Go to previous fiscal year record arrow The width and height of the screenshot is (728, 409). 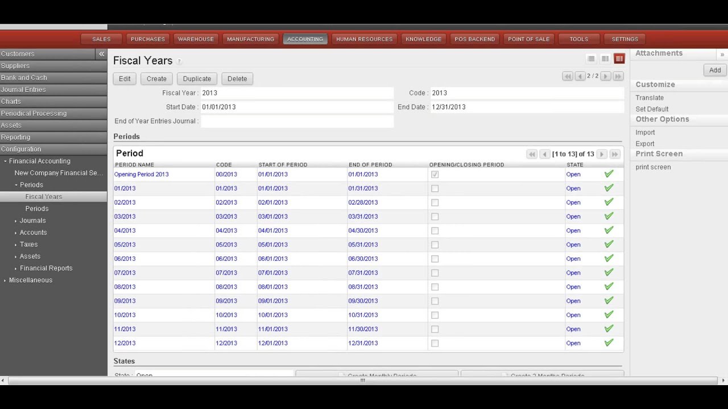[x=580, y=76]
